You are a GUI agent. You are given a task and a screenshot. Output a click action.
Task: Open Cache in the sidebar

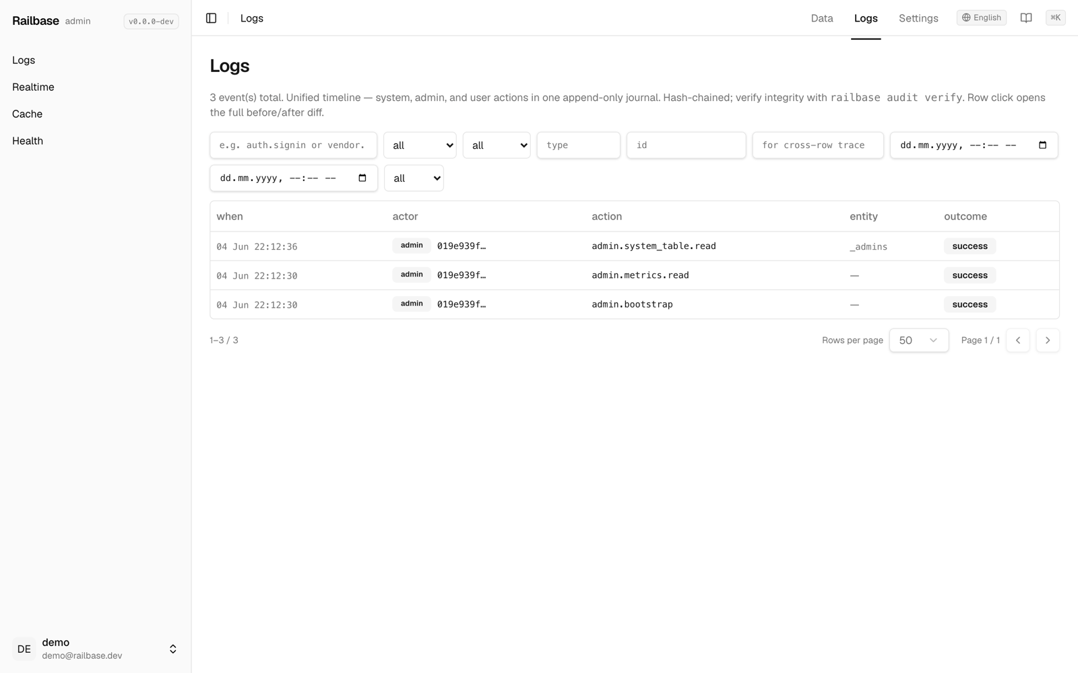pyautogui.click(x=27, y=114)
